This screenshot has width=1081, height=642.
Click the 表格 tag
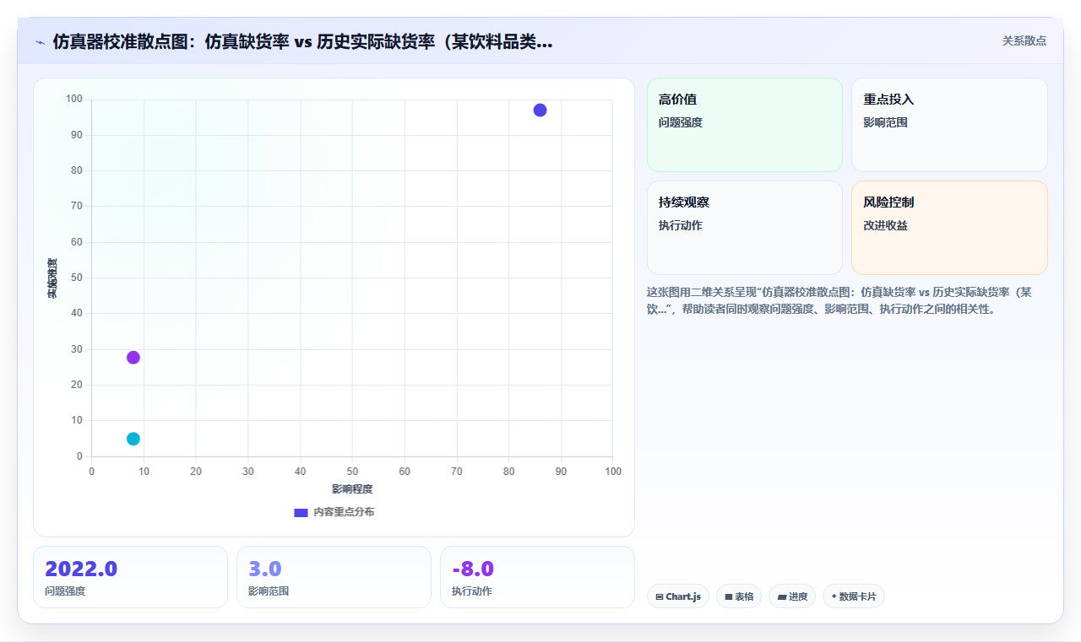739,596
